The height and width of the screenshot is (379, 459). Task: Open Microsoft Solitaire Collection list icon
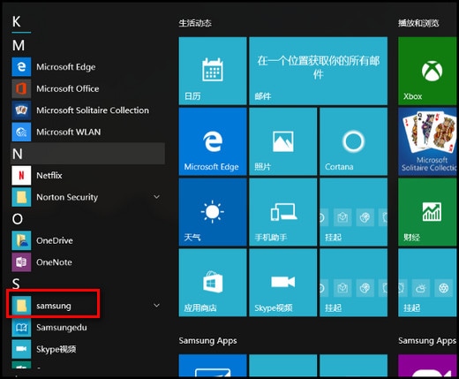(x=21, y=110)
